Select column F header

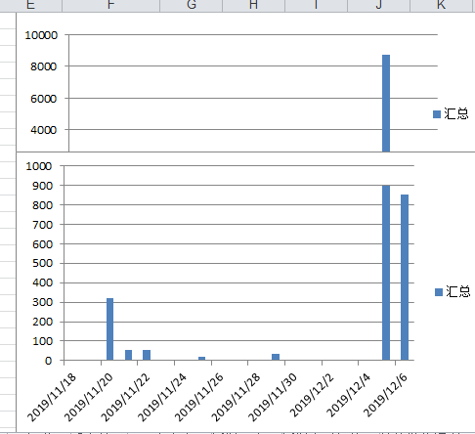click(x=110, y=6)
